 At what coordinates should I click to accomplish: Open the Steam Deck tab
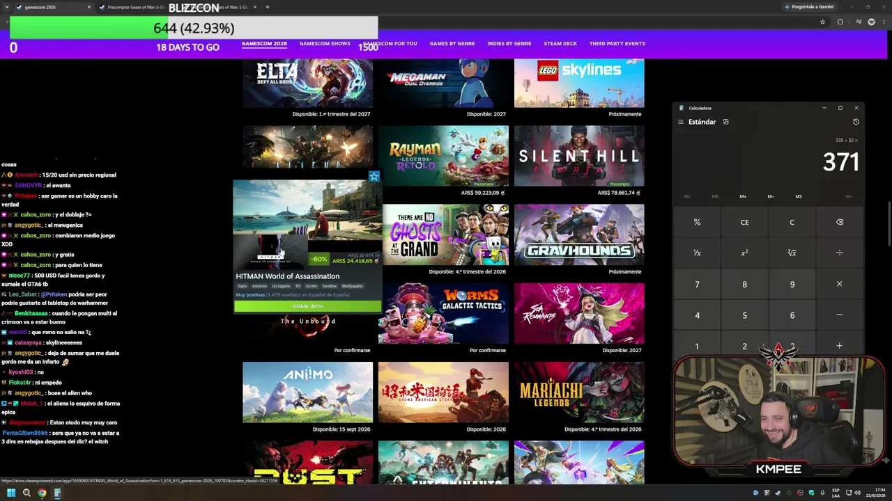560,43
